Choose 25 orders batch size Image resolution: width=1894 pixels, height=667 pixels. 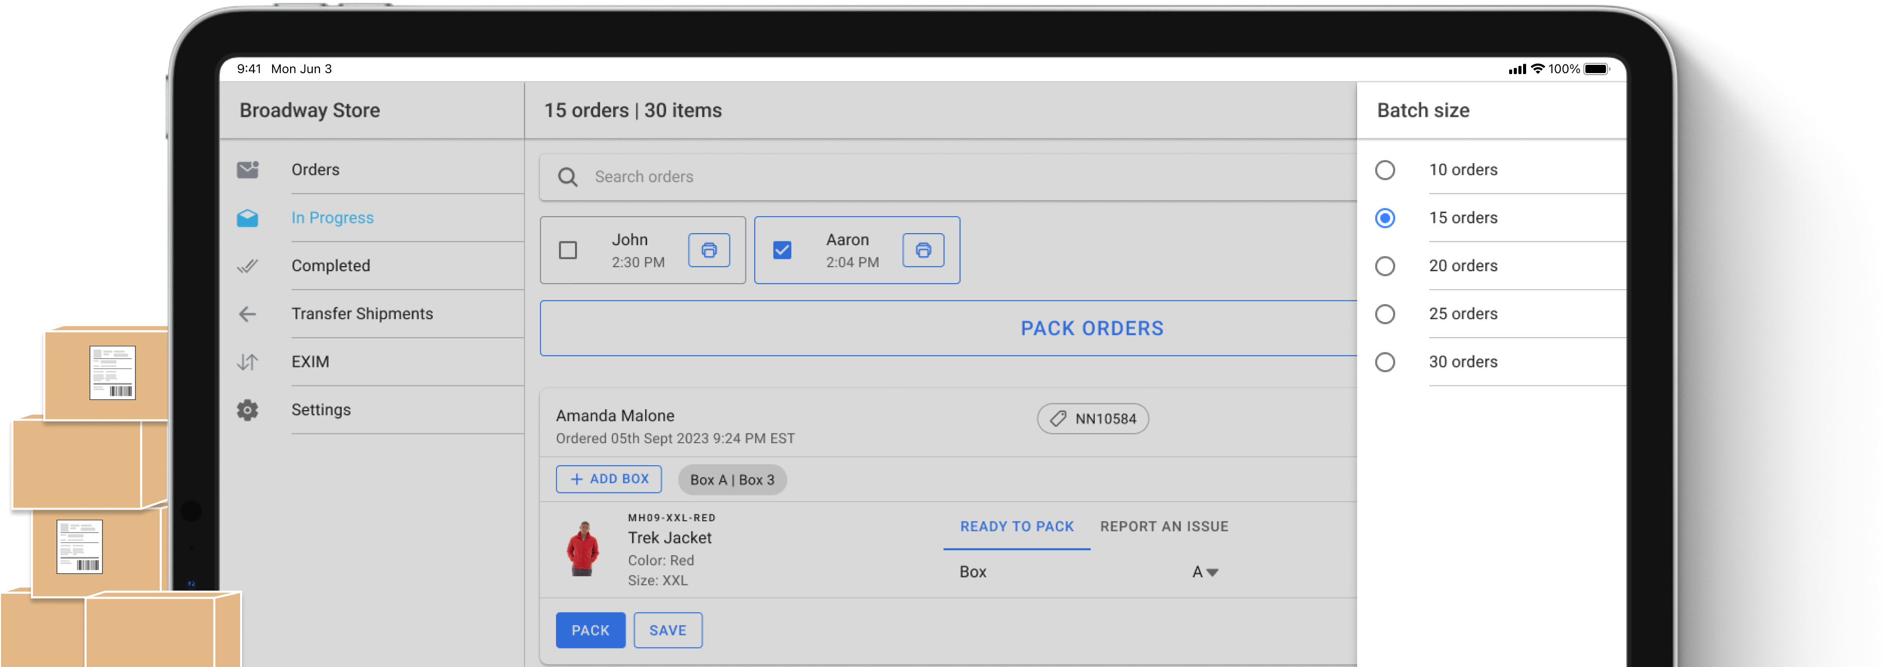coord(1385,314)
